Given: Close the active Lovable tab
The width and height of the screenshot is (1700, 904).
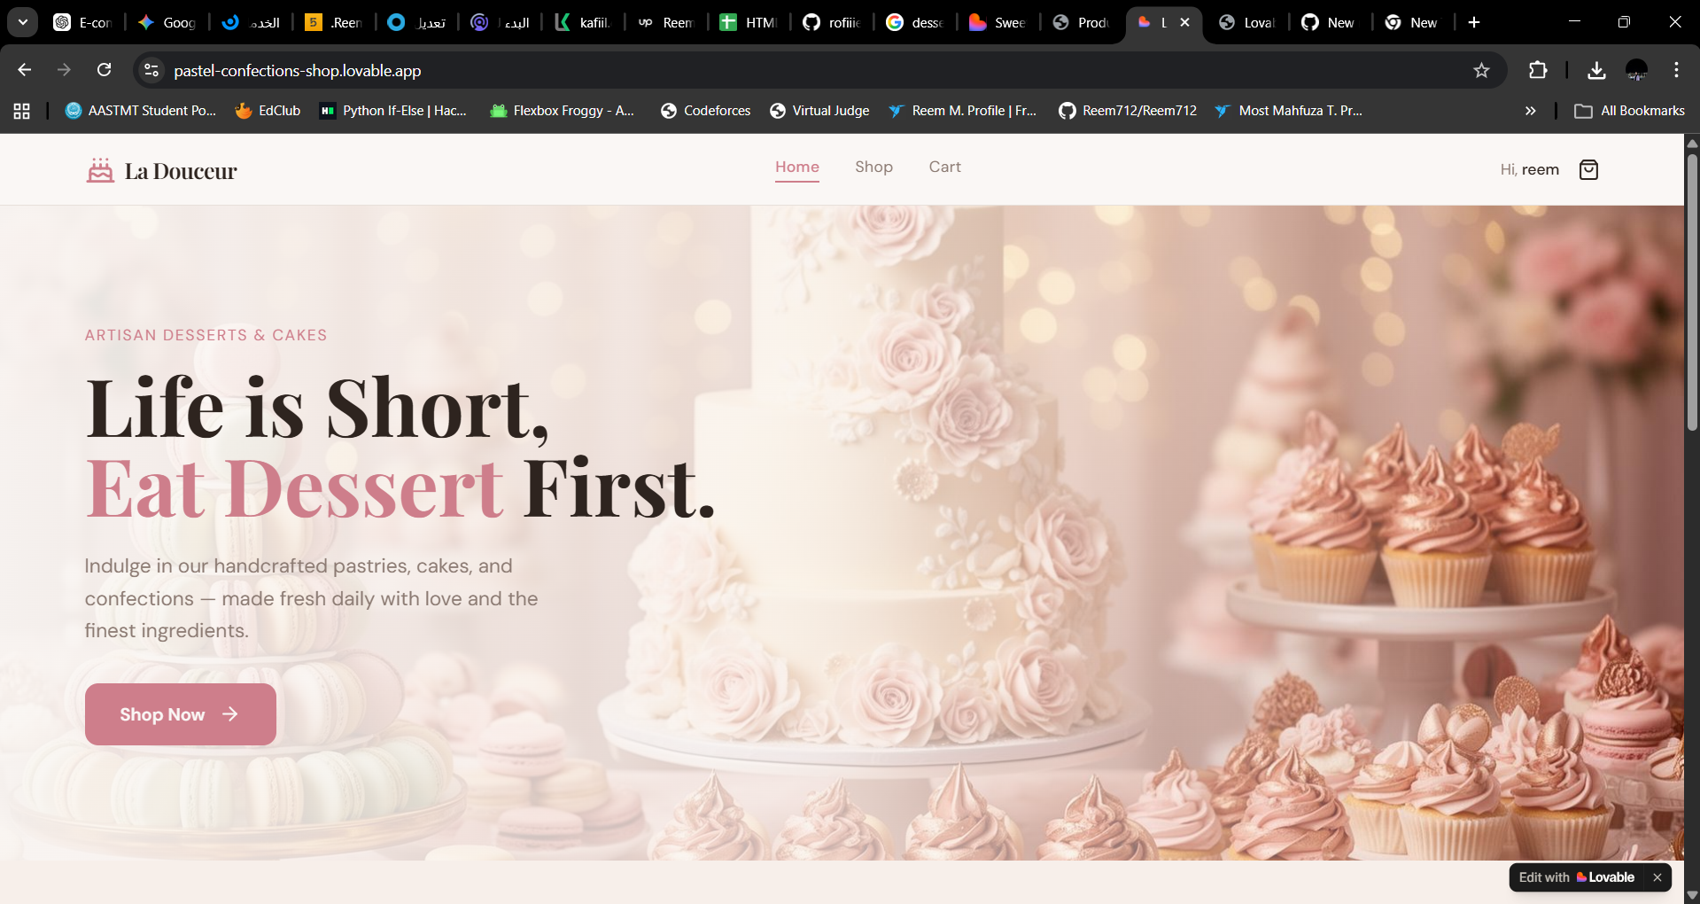Looking at the screenshot, I should pyautogui.click(x=1184, y=22).
